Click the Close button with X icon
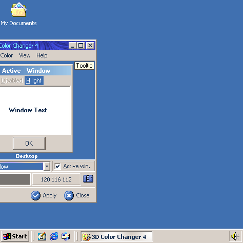This screenshot has width=243, height=243. click(x=77, y=195)
